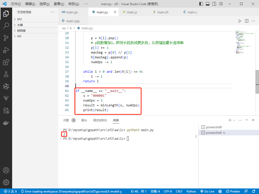Image resolution: width=259 pixels, height=194 pixels.
Task: Click the editor minimap code preview
Action: pos(244,42)
